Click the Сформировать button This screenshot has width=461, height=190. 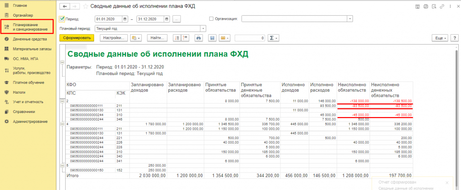click(x=77, y=38)
